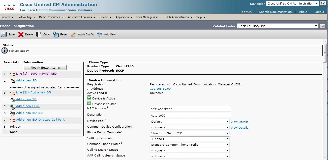Click View Details beside Device Pool

pos(240,122)
